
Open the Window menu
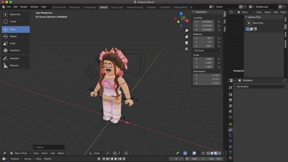34,7
